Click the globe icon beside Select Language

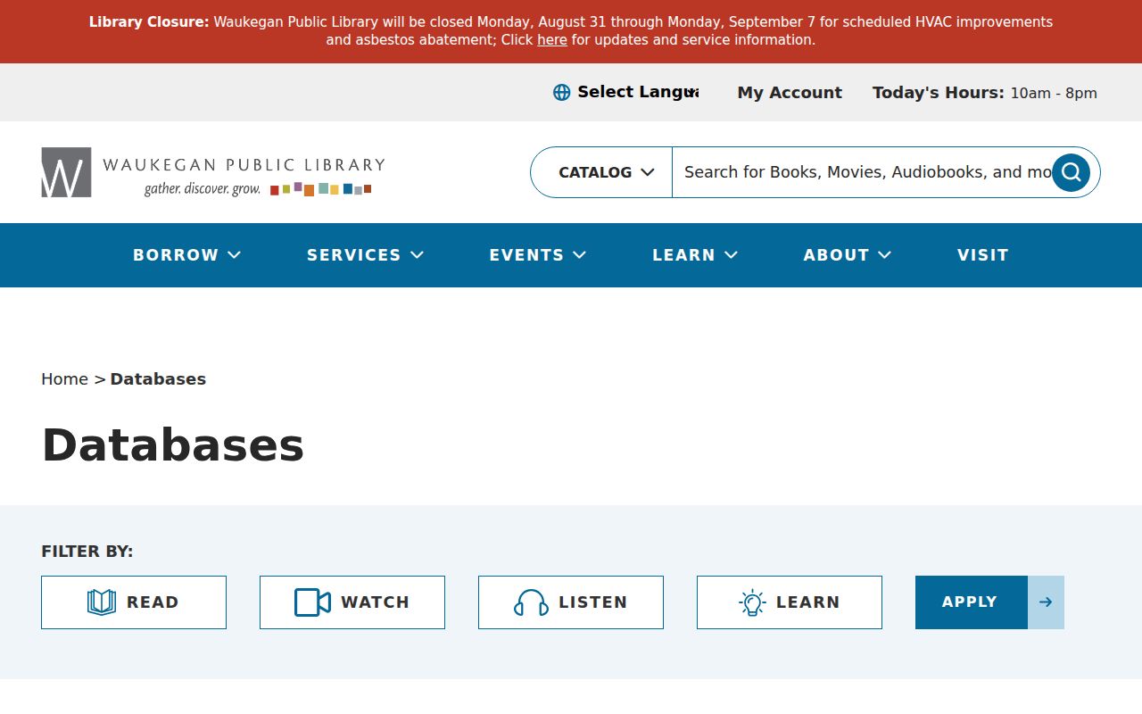tap(561, 93)
